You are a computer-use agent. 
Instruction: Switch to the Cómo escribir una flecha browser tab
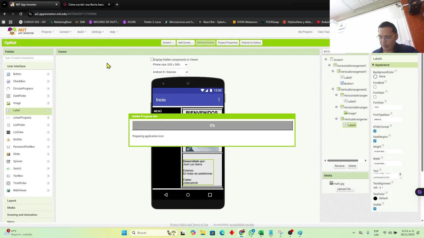pyautogui.click(x=86, y=5)
